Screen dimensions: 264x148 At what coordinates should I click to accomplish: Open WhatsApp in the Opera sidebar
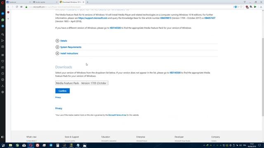[x=3, y=20]
